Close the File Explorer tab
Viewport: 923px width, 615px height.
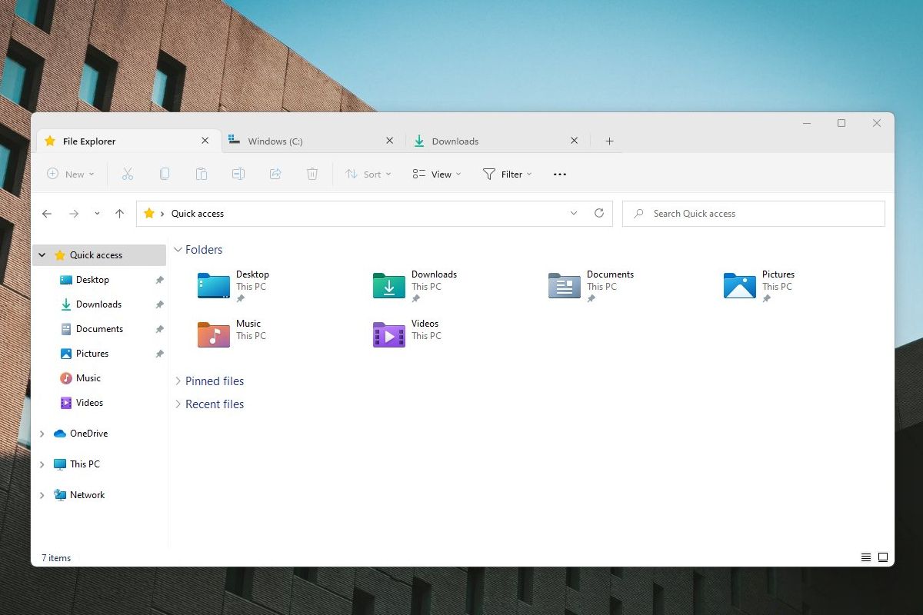tap(205, 141)
